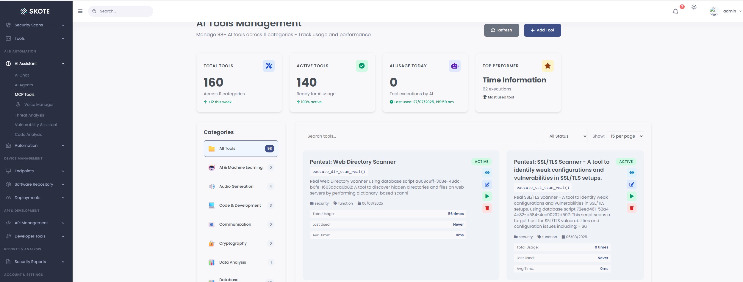743x282 pixels.
Task: Click the Refresh button
Action: [x=501, y=30]
